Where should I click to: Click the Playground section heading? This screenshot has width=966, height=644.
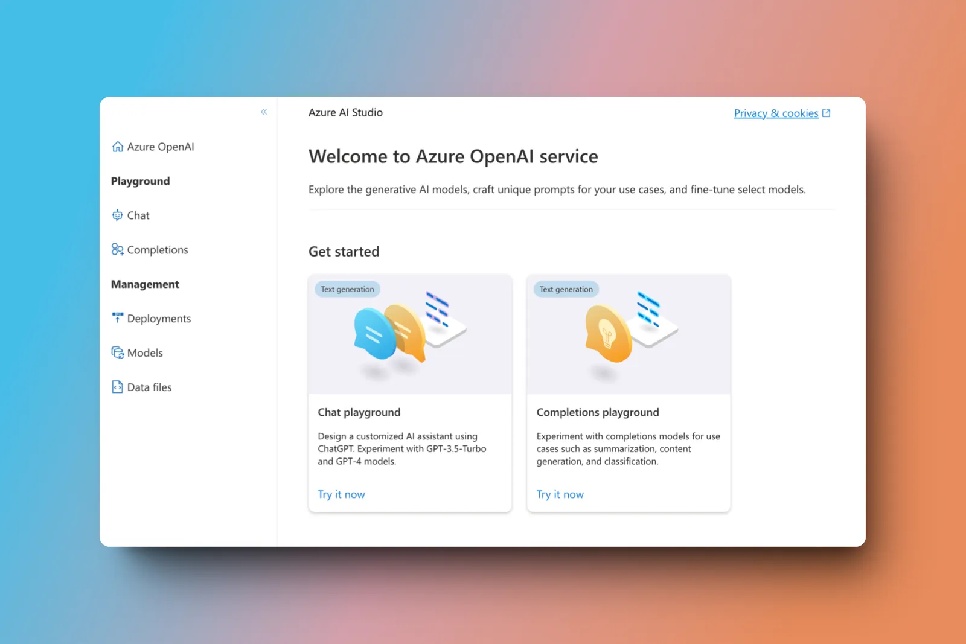(140, 181)
